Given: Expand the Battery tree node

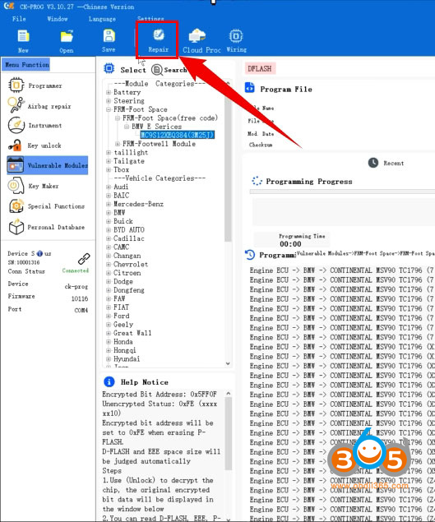Looking at the screenshot, I should [109, 92].
